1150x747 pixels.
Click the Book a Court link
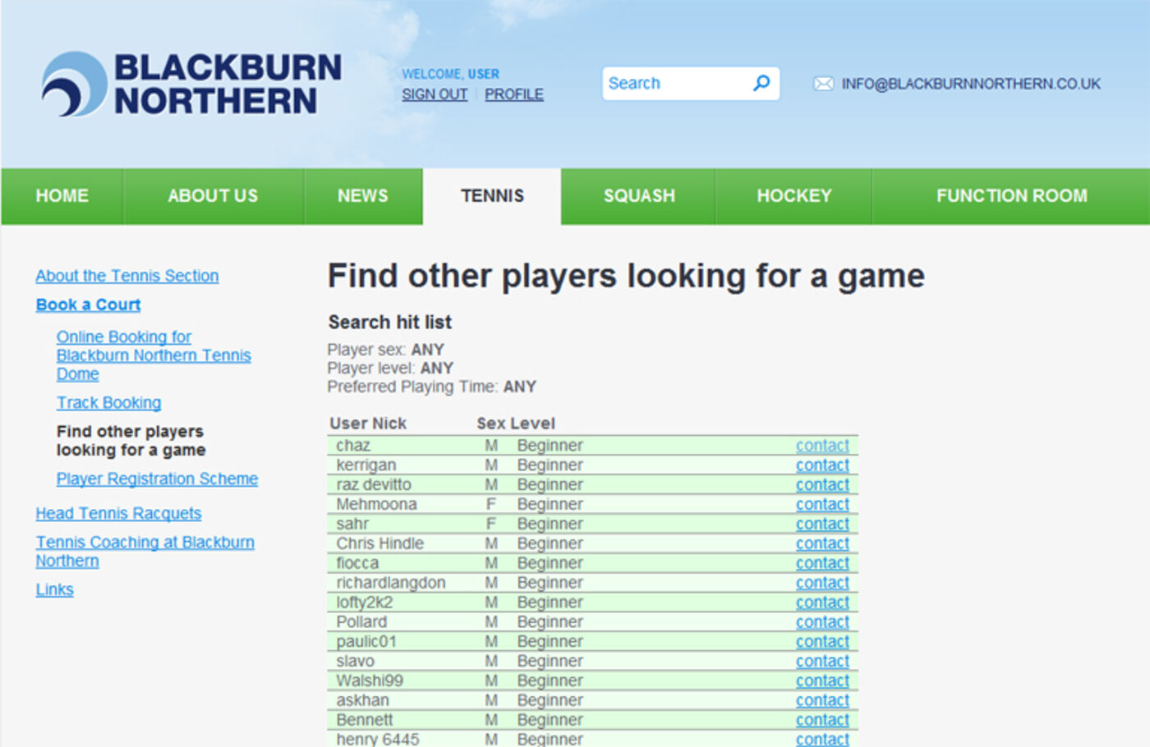pyautogui.click(x=88, y=305)
